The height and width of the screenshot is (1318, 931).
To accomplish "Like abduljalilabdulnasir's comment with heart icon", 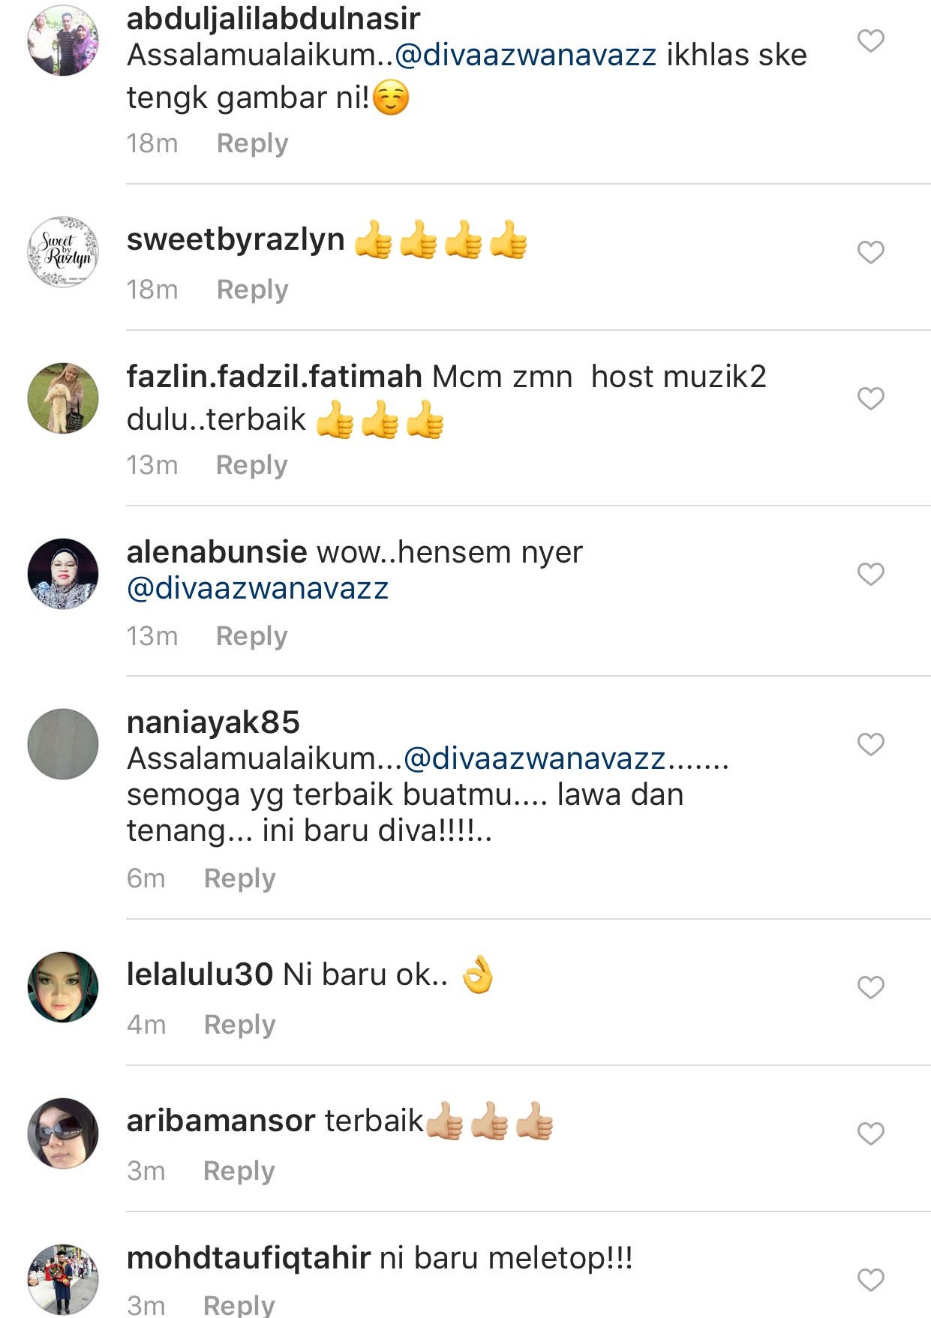I will coord(870,41).
